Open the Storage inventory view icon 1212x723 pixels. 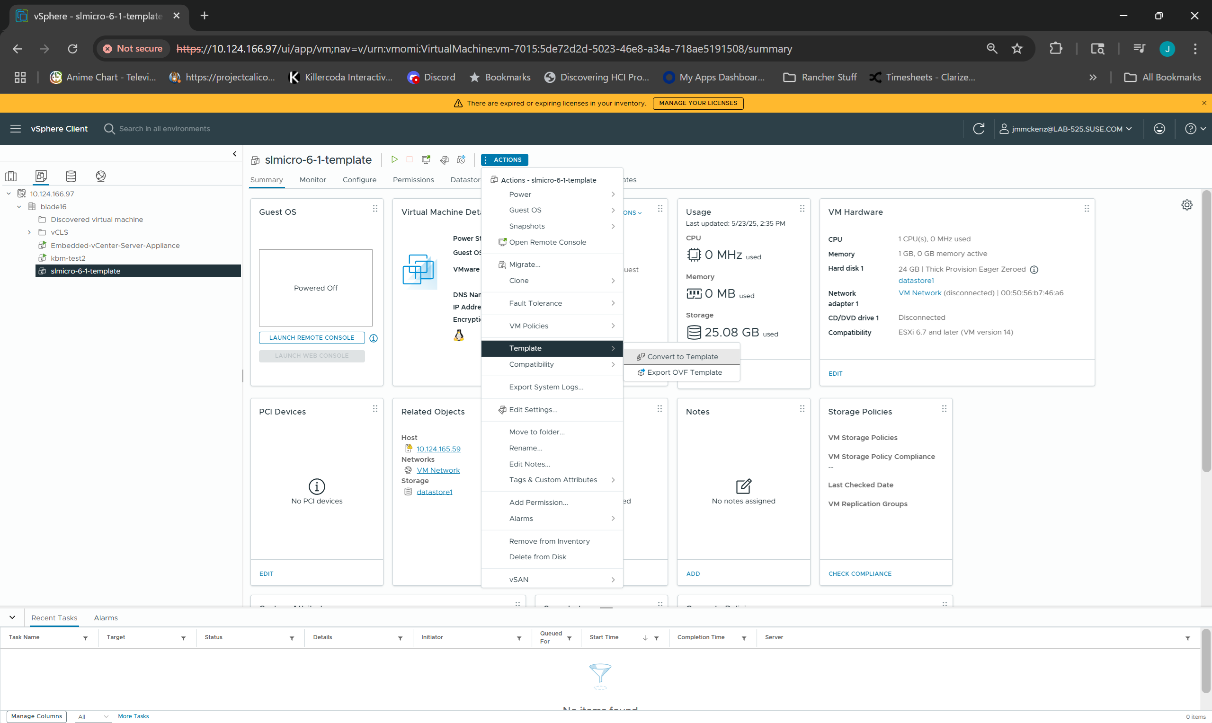71,176
